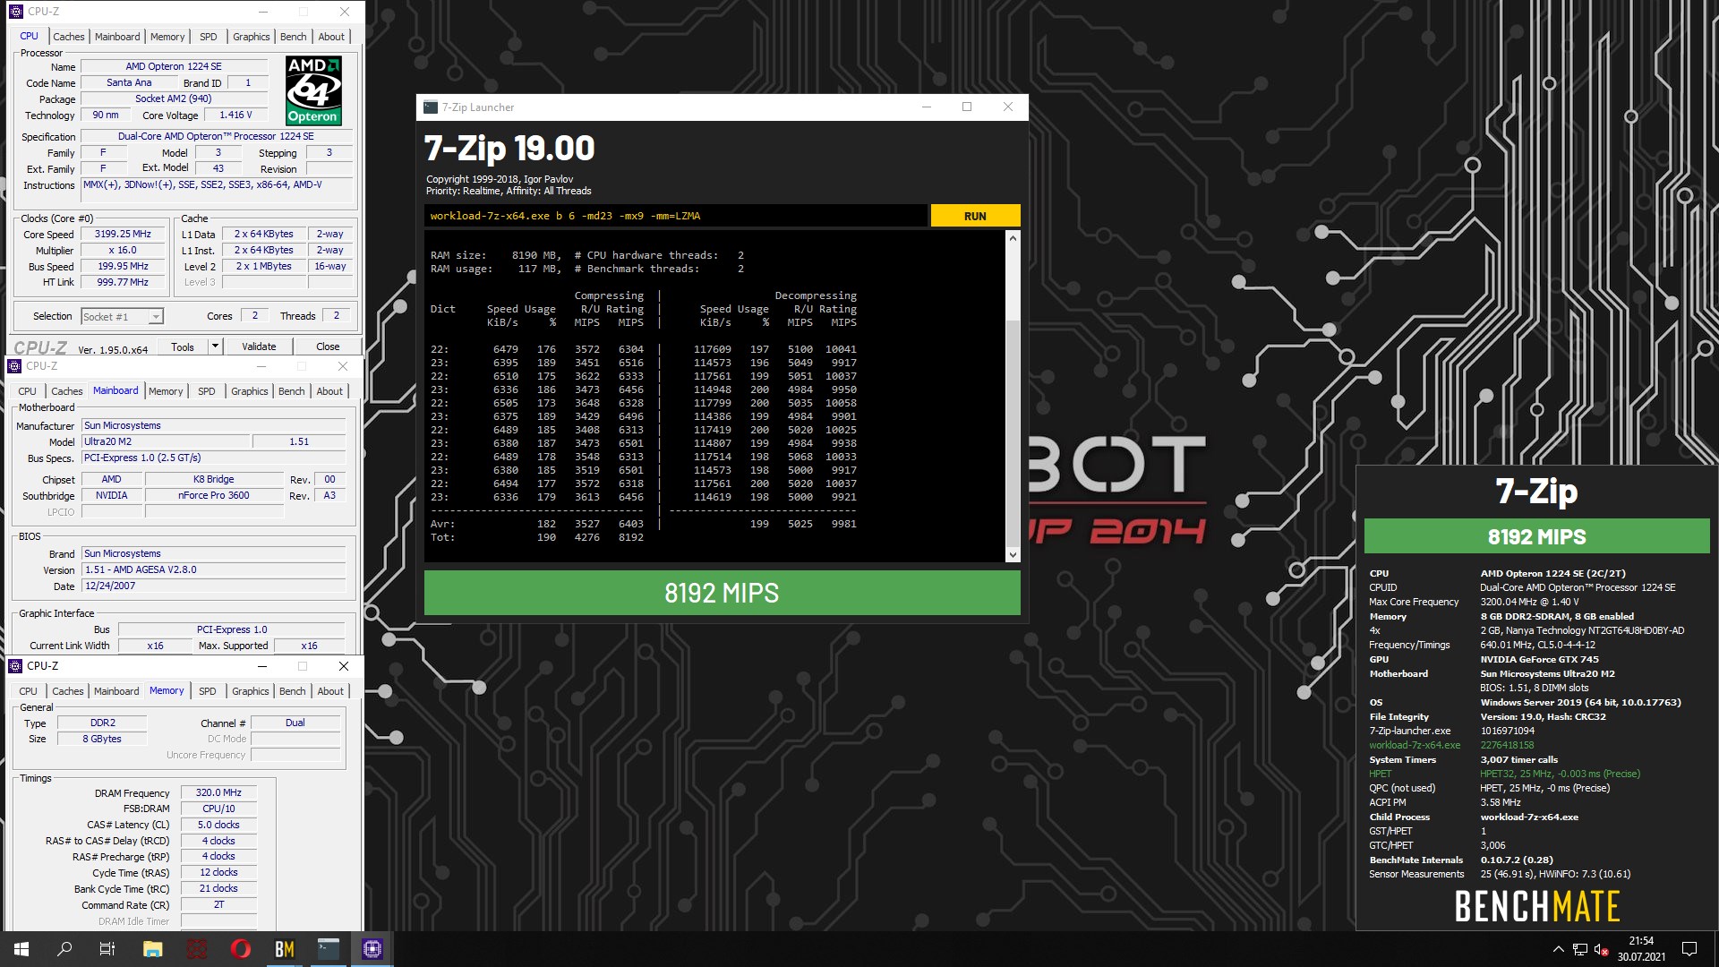Switch to CPU-Z taskbar icon

372,949
